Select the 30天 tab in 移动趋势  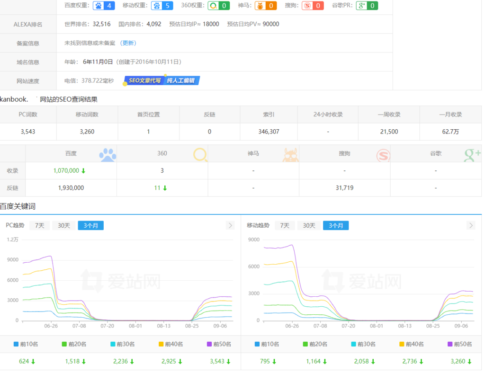point(309,226)
